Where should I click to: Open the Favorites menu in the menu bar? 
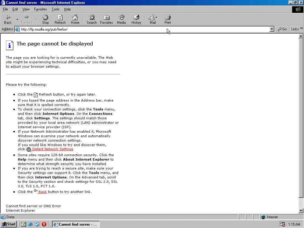(x=40, y=9)
